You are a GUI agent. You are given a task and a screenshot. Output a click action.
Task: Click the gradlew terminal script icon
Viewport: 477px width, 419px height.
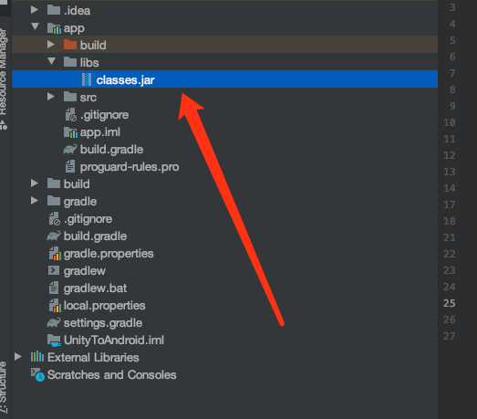(54, 270)
